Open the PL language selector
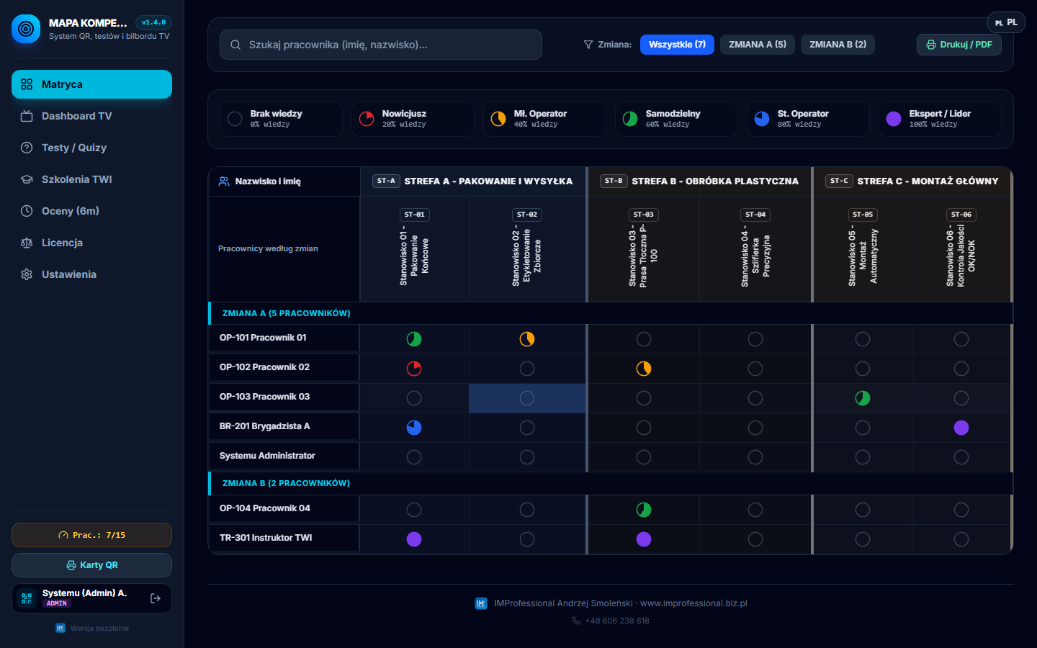Screen dimensions: 1037x648 [x=1006, y=22]
